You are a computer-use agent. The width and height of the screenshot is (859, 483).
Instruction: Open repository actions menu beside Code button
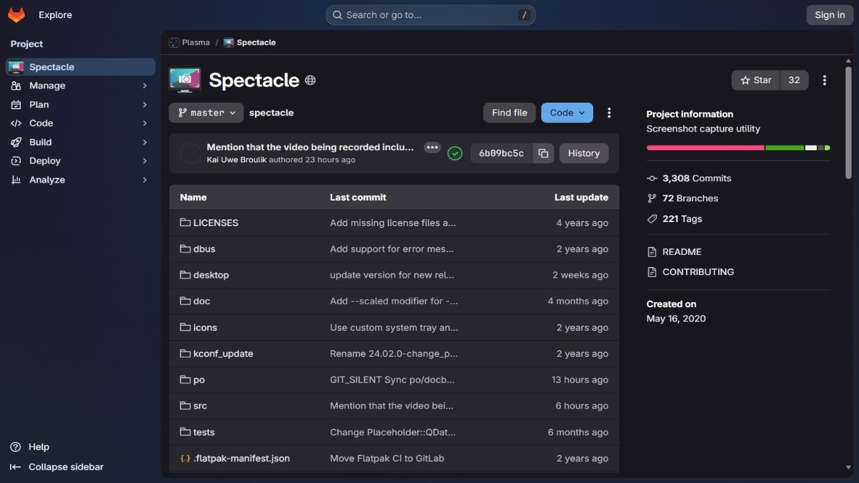click(x=609, y=113)
